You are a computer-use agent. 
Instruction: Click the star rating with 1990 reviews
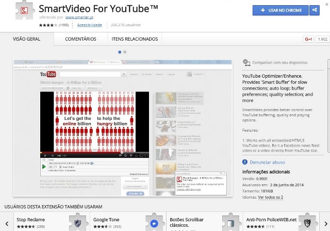[54, 25]
